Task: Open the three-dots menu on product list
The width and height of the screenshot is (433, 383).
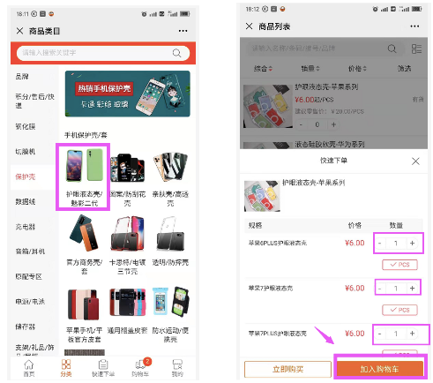Action: coord(414,26)
